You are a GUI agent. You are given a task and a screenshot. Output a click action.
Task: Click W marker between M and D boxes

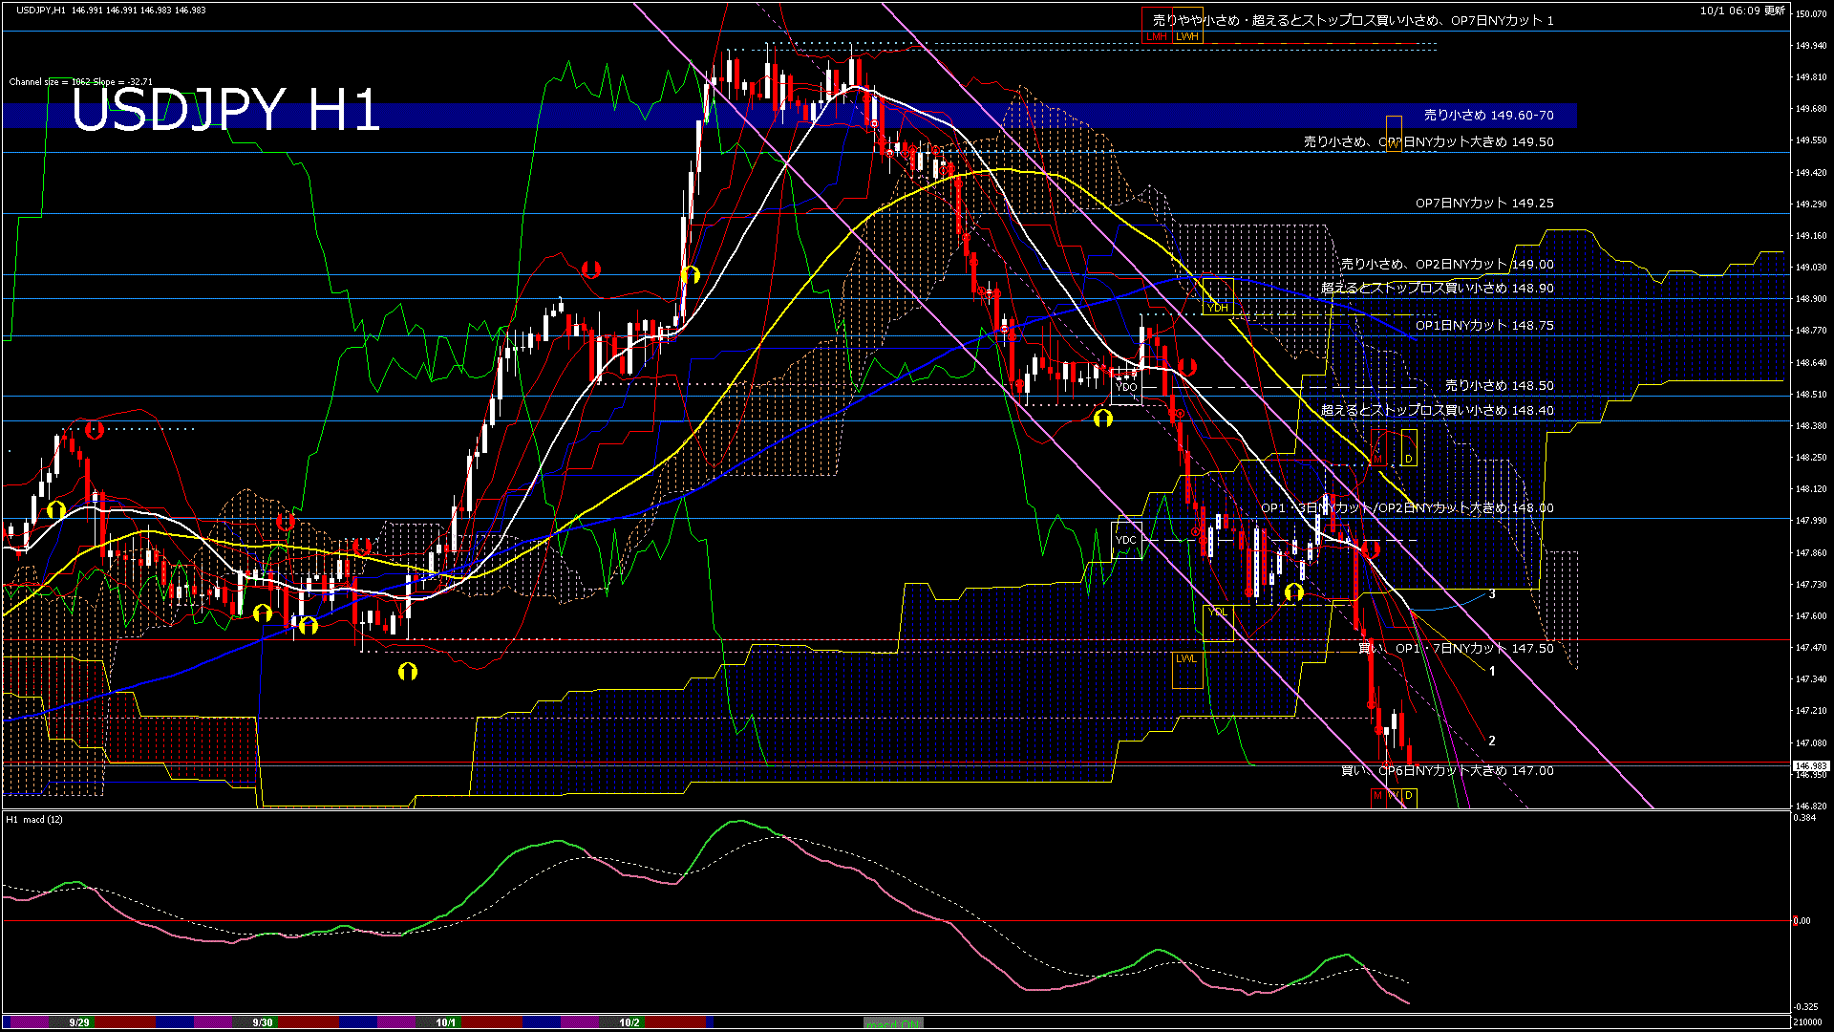pyautogui.click(x=1393, y=795)
